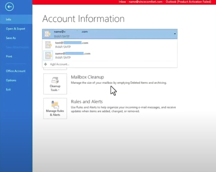Choose Save As in sidebar

(11, 38)
